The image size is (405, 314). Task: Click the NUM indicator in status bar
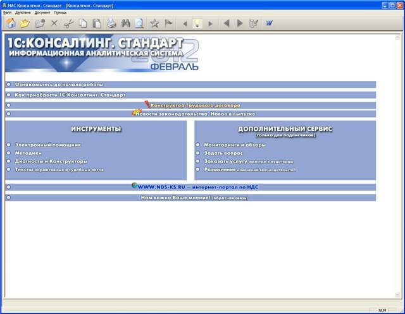pos(382,310)
